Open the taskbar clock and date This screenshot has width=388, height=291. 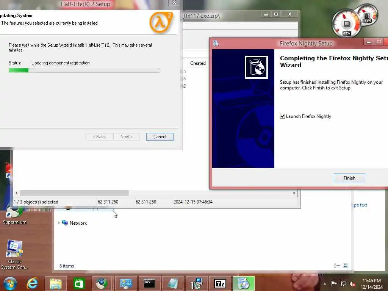coord(371,284)
